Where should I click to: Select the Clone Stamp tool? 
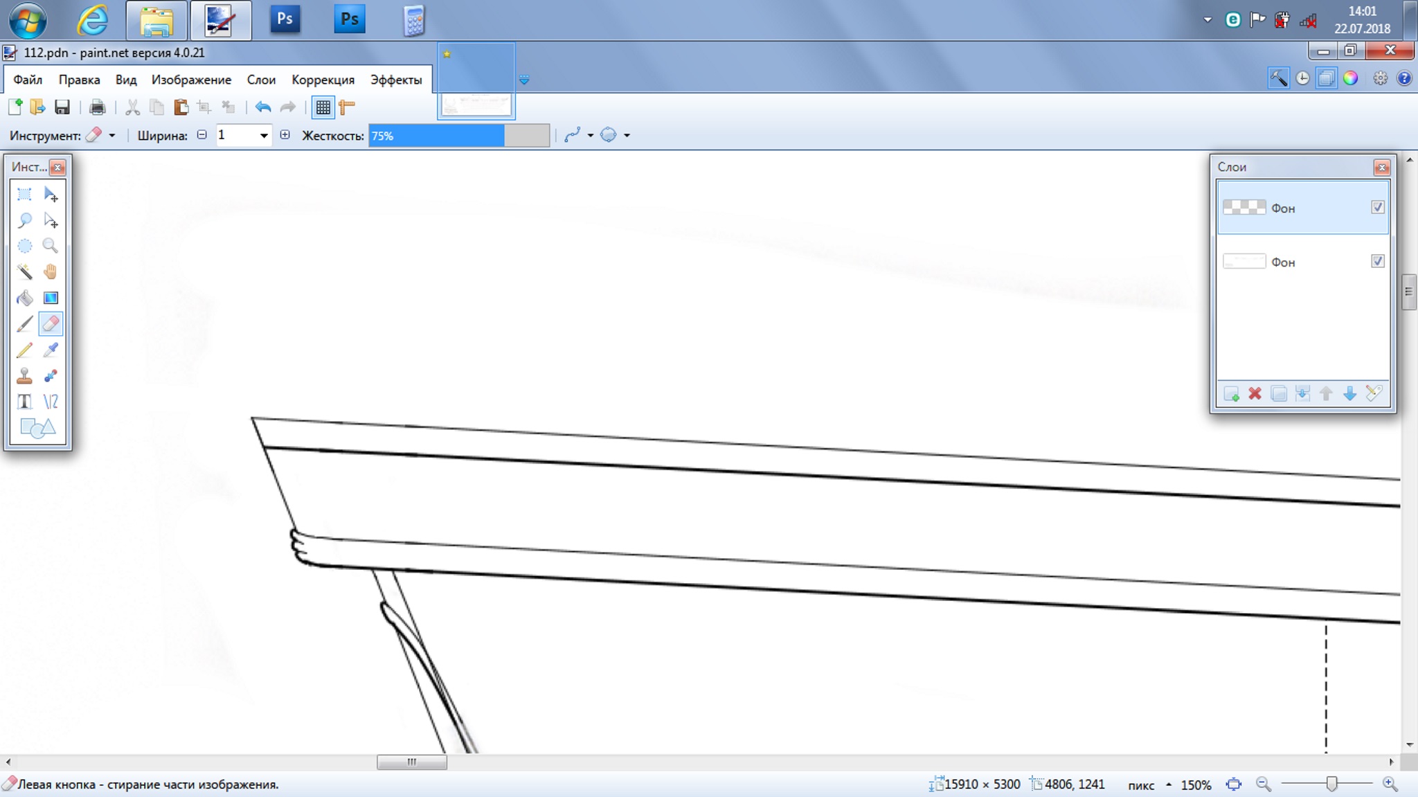click(24, 375)
